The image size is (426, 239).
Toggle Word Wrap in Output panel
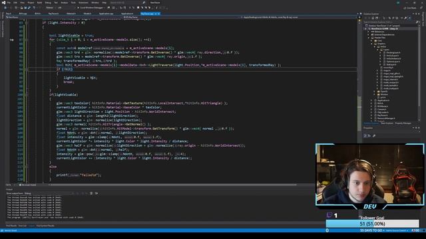coord(97,193)
